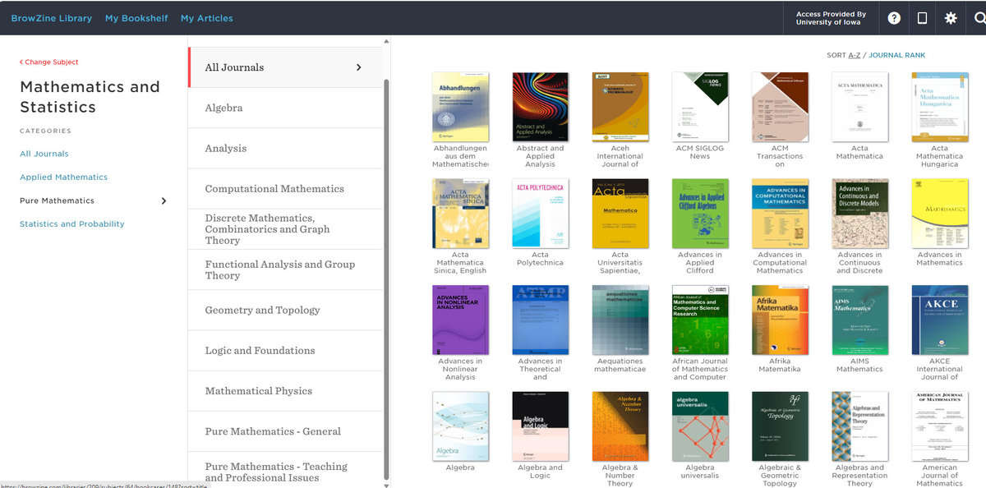This screenshot has height=488, width=986.
Task: Click the tablet device icon in header
Action: pos(922,18)
